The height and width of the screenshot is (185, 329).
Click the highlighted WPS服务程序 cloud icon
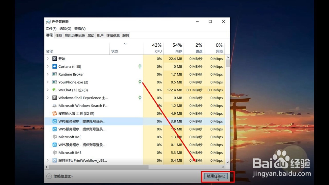[55, 121]
